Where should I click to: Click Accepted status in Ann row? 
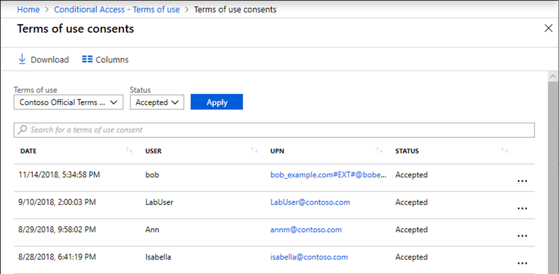click(x=412, y=230)
